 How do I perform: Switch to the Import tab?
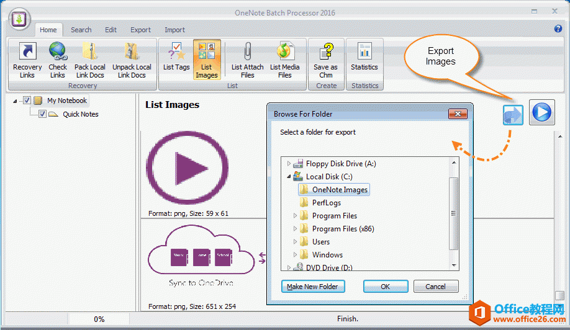pos(174,30)
